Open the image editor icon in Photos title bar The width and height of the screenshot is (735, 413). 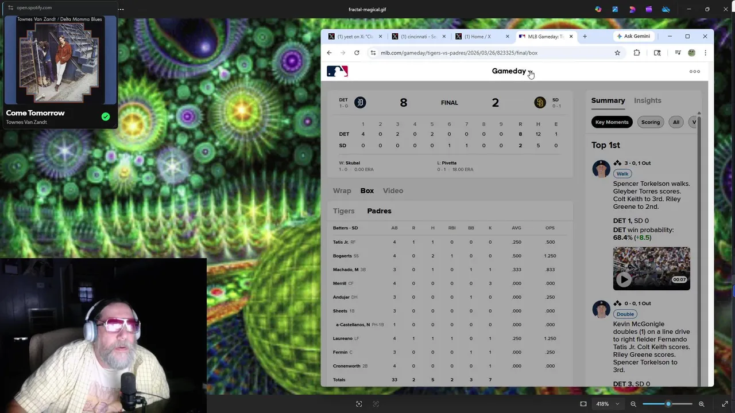click(x=615, y=9)
